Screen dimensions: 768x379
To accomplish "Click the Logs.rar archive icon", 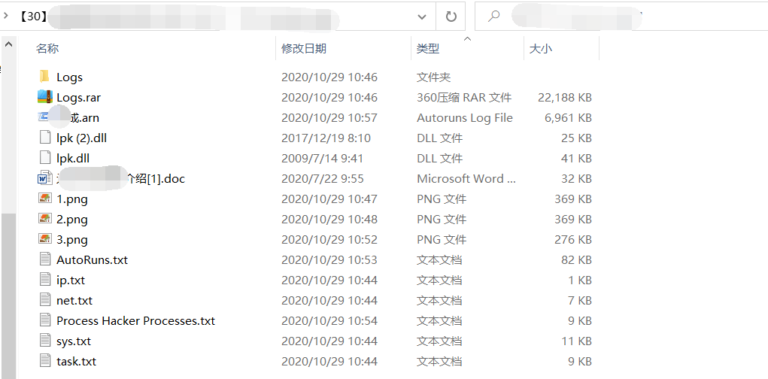I will [44, 97].
